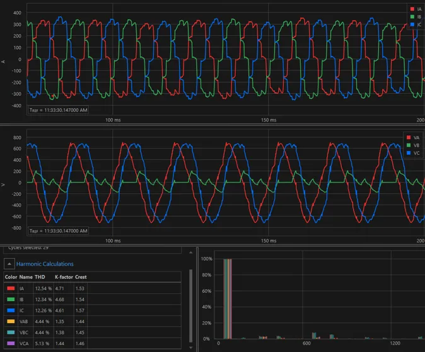
Task: Sort table by K-factor column header
Action: coord(64,277)
